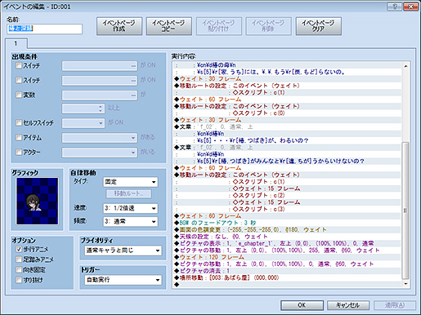The height and width of the screenshot is (315, 421).
Task: Select the ピクチャの移動 line with 255 opacity
Action: pos(288,251)
